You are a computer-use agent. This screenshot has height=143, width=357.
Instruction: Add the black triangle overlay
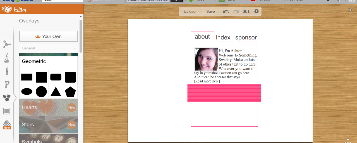[56, 91]
